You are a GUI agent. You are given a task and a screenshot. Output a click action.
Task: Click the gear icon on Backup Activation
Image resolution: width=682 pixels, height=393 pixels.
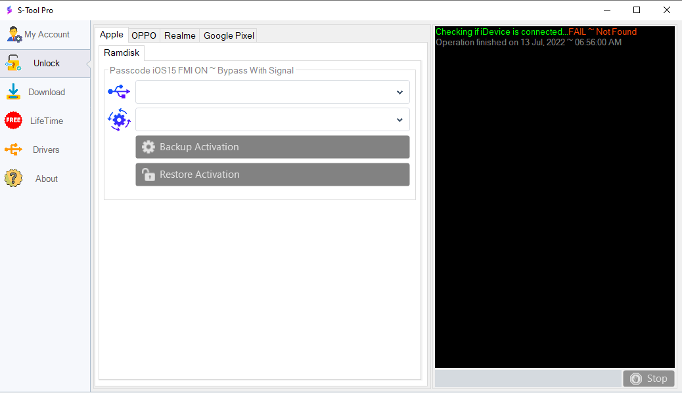pyautogui.click(x=148, y=146)
